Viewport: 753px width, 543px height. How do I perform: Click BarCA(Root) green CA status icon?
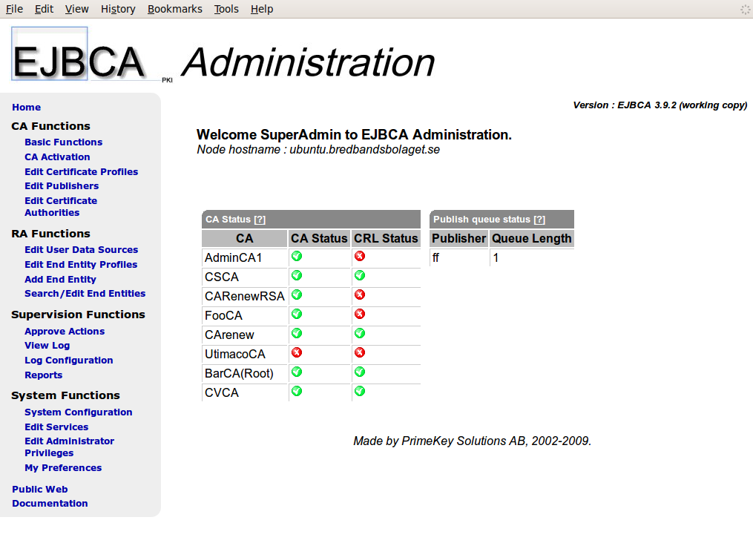297,372
